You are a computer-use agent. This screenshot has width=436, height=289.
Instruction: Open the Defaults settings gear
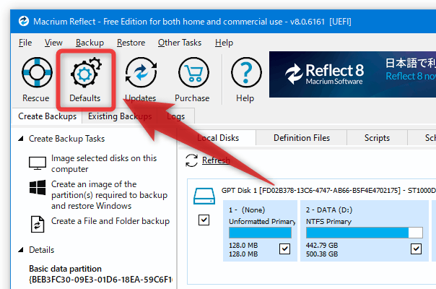tap(86, 72)
